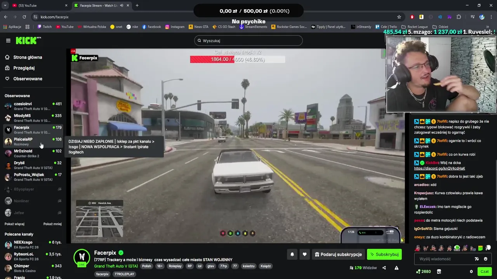Viewport: 497px width, 279px height.
Task: Share the Facerpix stream
Action: click(x=384, y=268)
